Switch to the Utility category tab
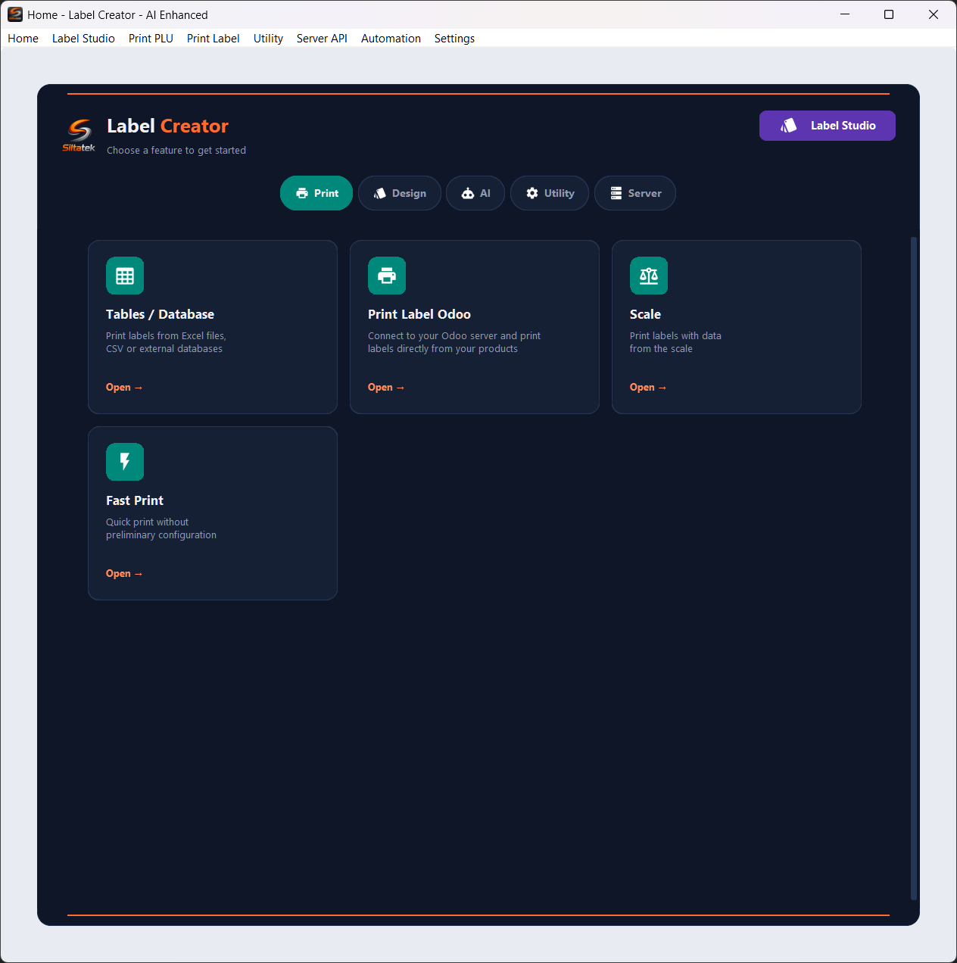 click(550, 193)
